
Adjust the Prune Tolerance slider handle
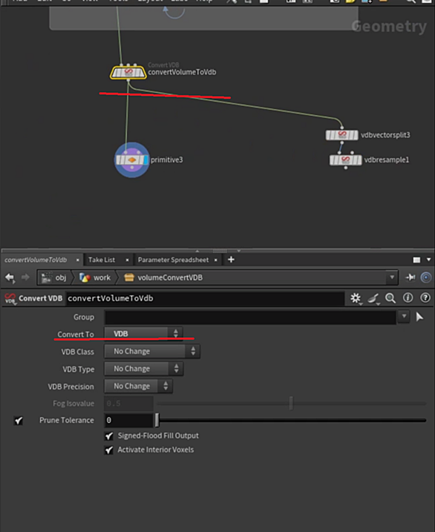click(157, 420)
